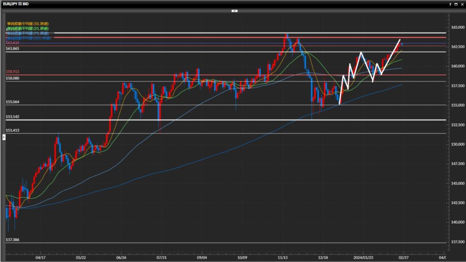Select the 25-period simple moving average label
This screenshot has height=262, width=466.
tap(28, 28)
